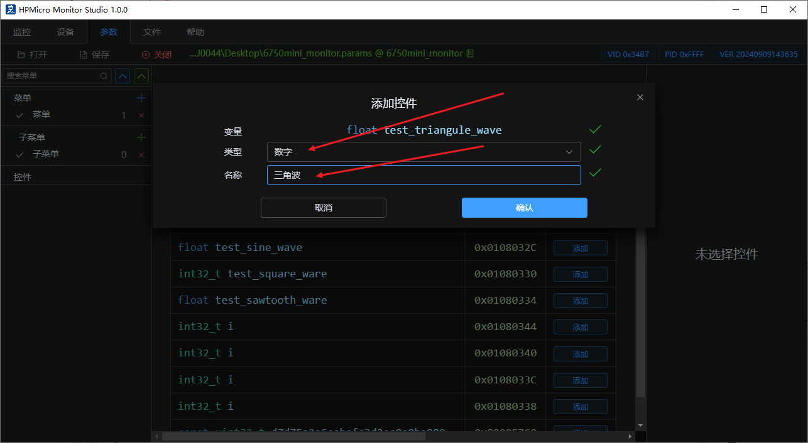
Task: Click address cell 0x01080334
Action: (505, 300)
